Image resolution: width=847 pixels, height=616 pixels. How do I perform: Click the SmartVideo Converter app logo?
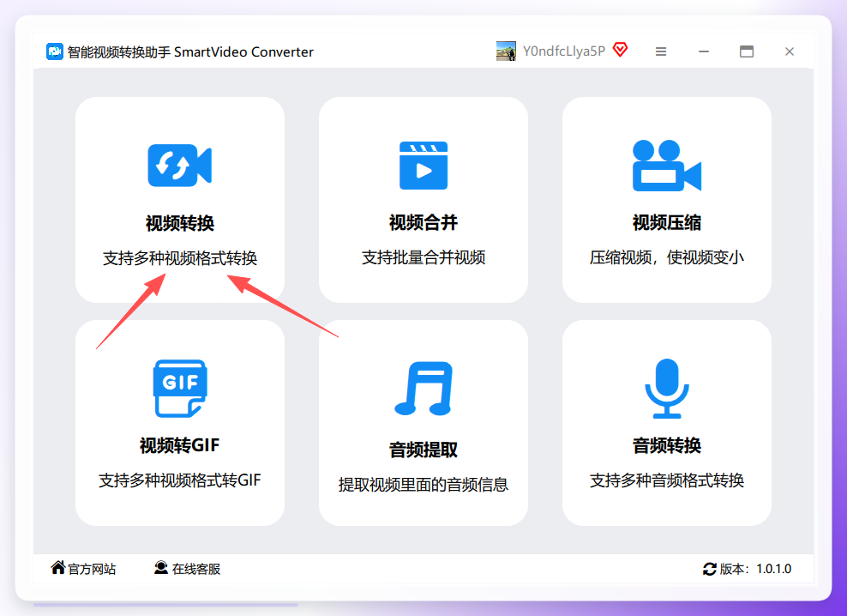pyautogui.click(x=55, y=52)
